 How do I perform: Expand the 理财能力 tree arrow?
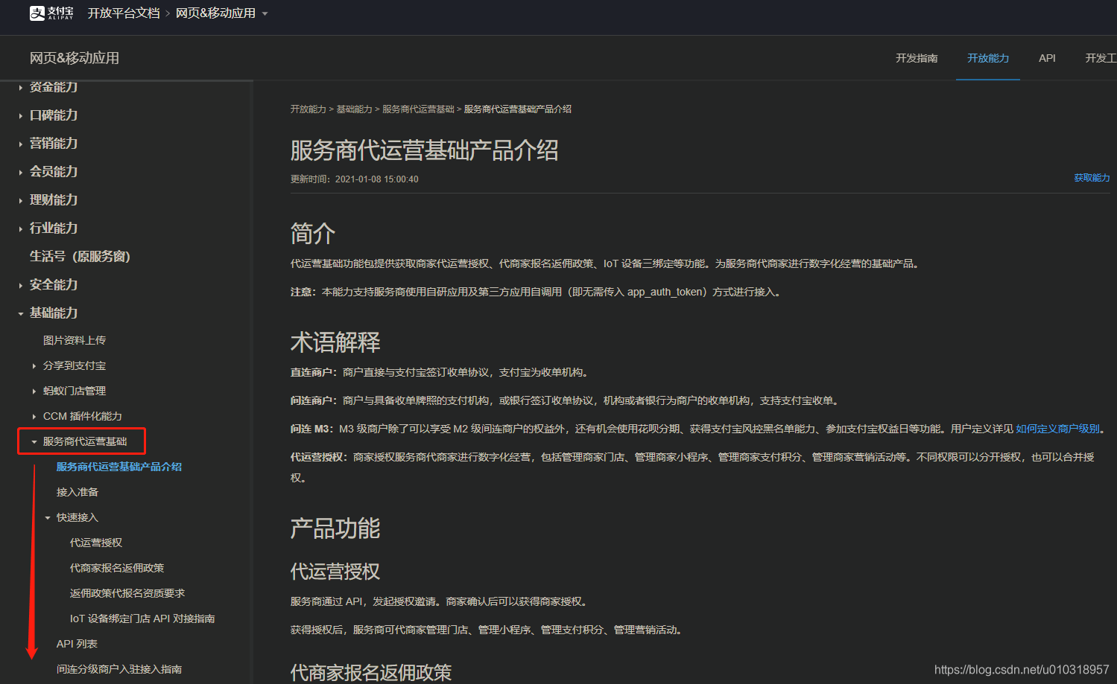[x=20, y=200]
